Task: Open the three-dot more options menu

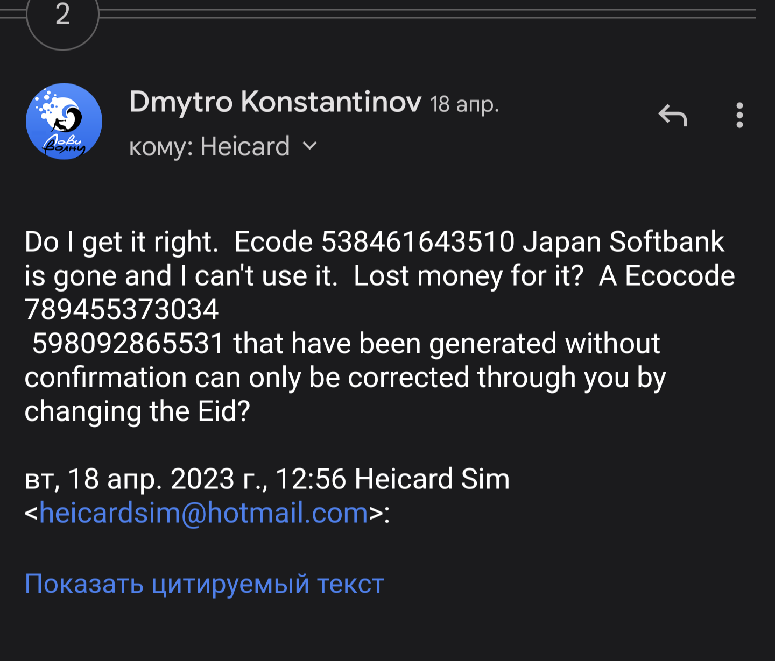Action: 739,115
